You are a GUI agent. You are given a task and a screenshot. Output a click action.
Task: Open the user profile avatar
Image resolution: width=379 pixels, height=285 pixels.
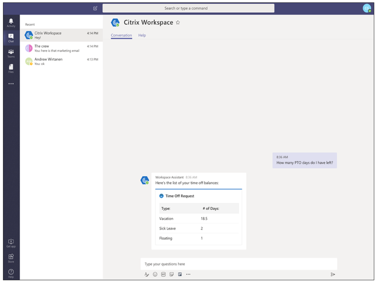tap(367, 8)
